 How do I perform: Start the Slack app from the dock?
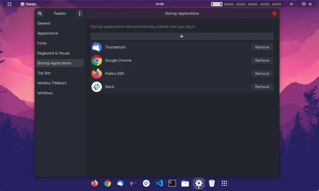[x=146, y=183]
